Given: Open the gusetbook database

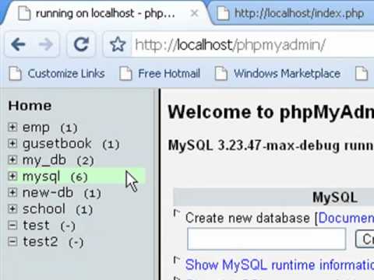Looking at the screenshot, I should tap(57, 144).
